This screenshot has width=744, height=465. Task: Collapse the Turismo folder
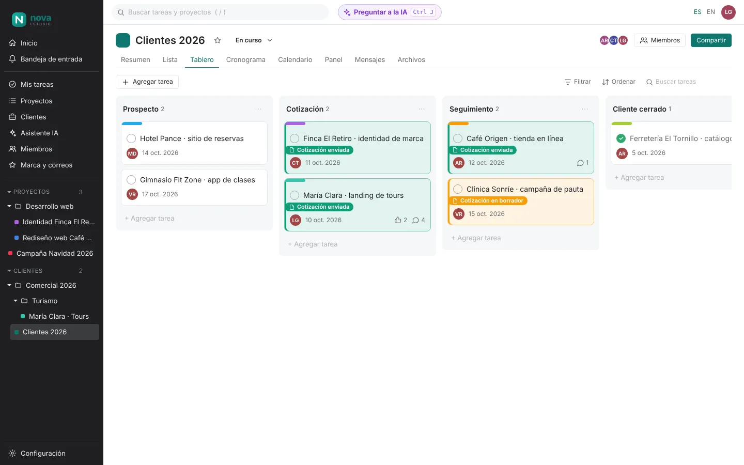(16, 301)
